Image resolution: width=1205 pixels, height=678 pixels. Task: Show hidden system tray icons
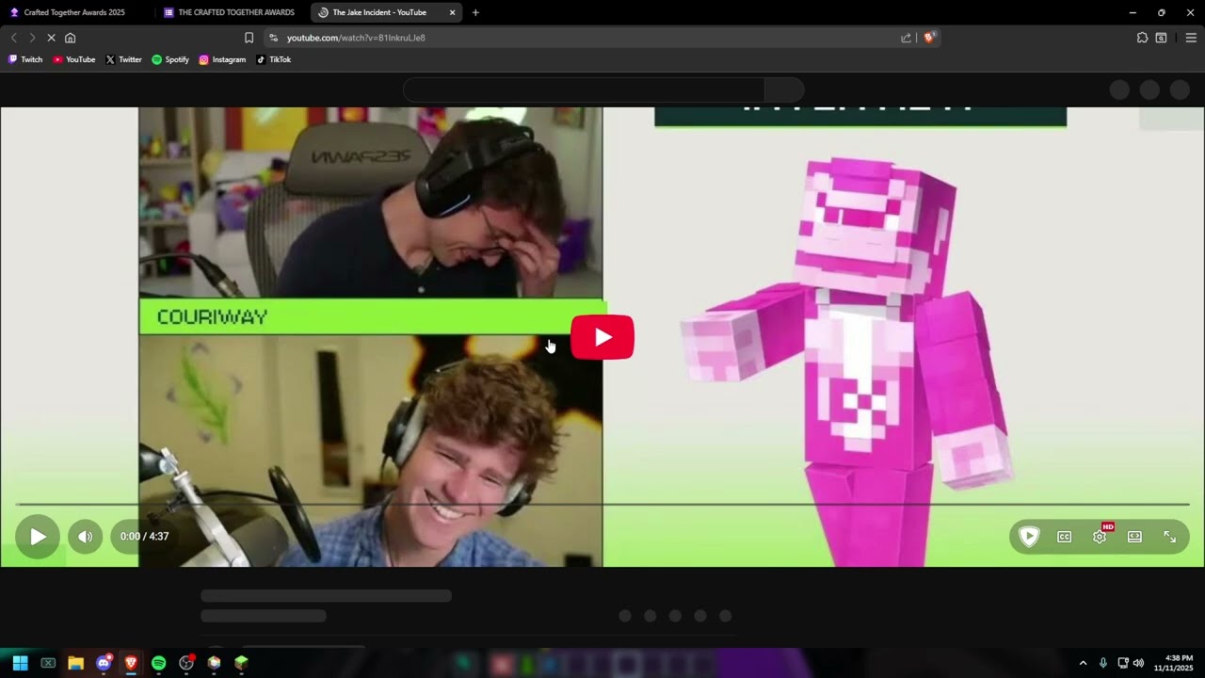1083,663
